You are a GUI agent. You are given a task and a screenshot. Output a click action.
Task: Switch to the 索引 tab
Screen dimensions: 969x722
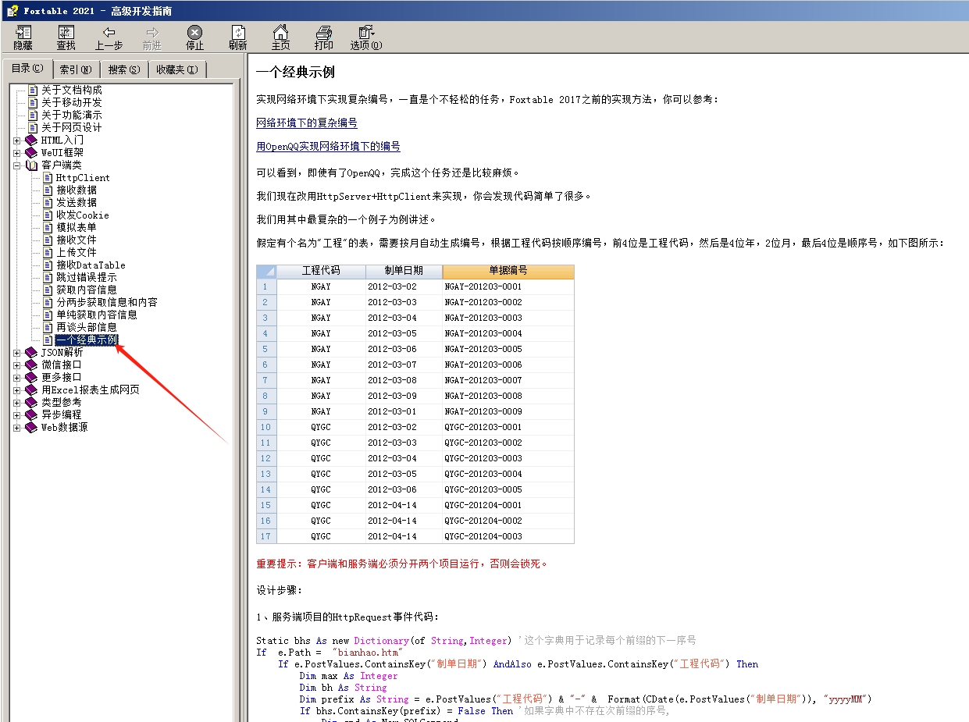pos(76,69)
